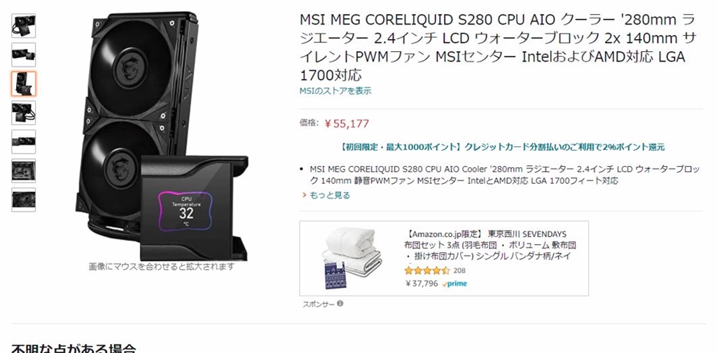Click the ¥55,177 product price
The image size is (717, 353).
coord(347,123)
